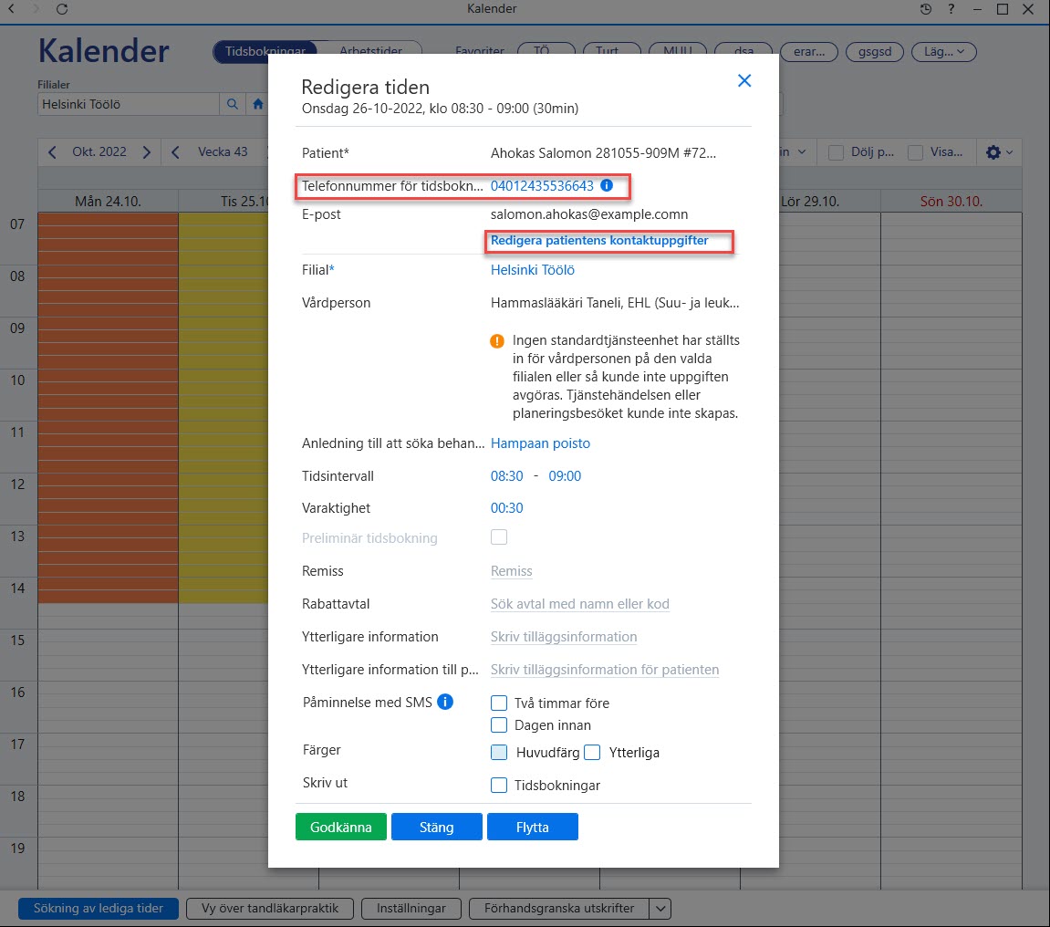Click the home icon beside the branch field
1050x927 pixels.
pos(258,104)
